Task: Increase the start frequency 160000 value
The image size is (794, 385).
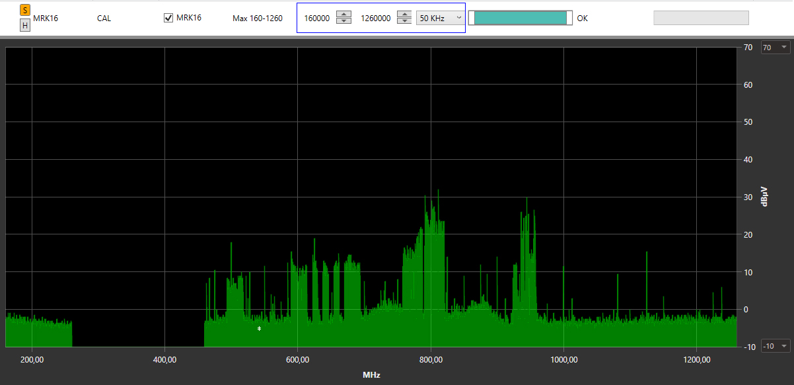Action: (343, 15)
